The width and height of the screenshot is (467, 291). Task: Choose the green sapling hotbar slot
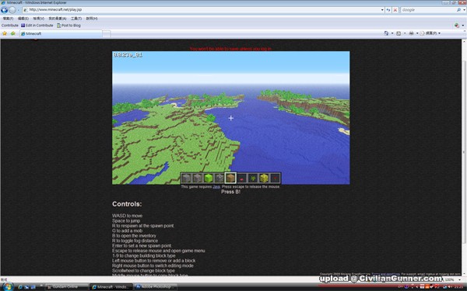(253, 178)
